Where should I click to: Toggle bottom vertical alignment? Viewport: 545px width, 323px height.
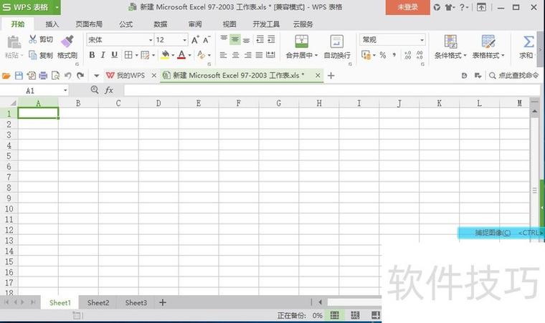tap(247, 39)
